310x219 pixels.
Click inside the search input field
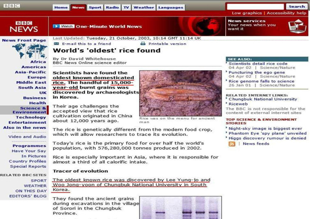pos(255,7)
